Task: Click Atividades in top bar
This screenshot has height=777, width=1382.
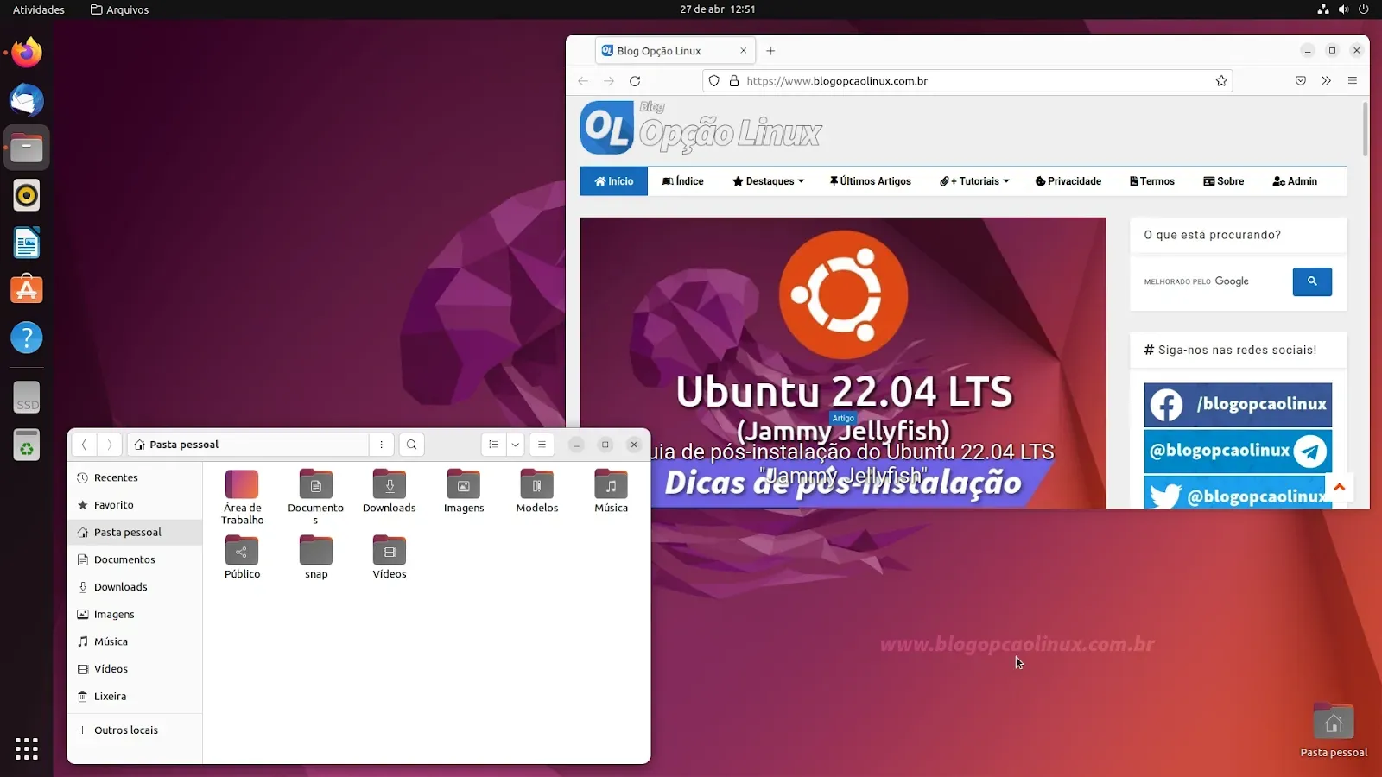Action: point(39,9)
